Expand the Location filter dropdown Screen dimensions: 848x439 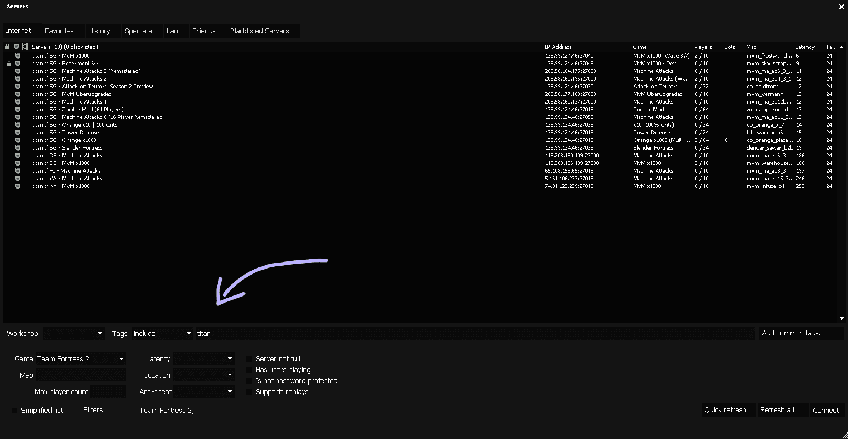tap(204, 375)
